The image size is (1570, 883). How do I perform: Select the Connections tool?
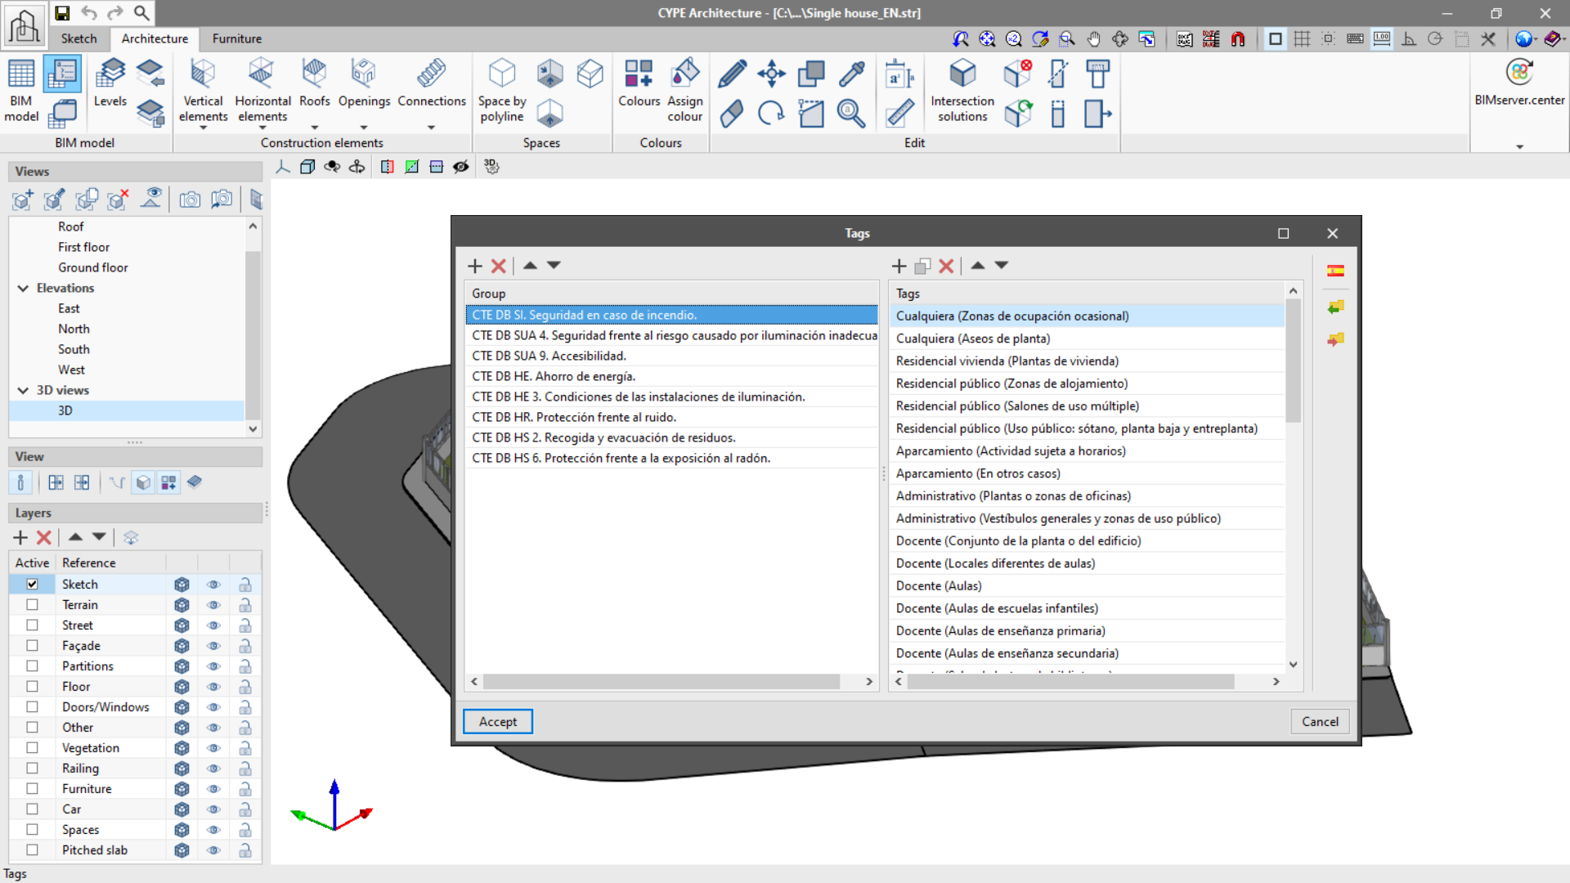point(431,83)
